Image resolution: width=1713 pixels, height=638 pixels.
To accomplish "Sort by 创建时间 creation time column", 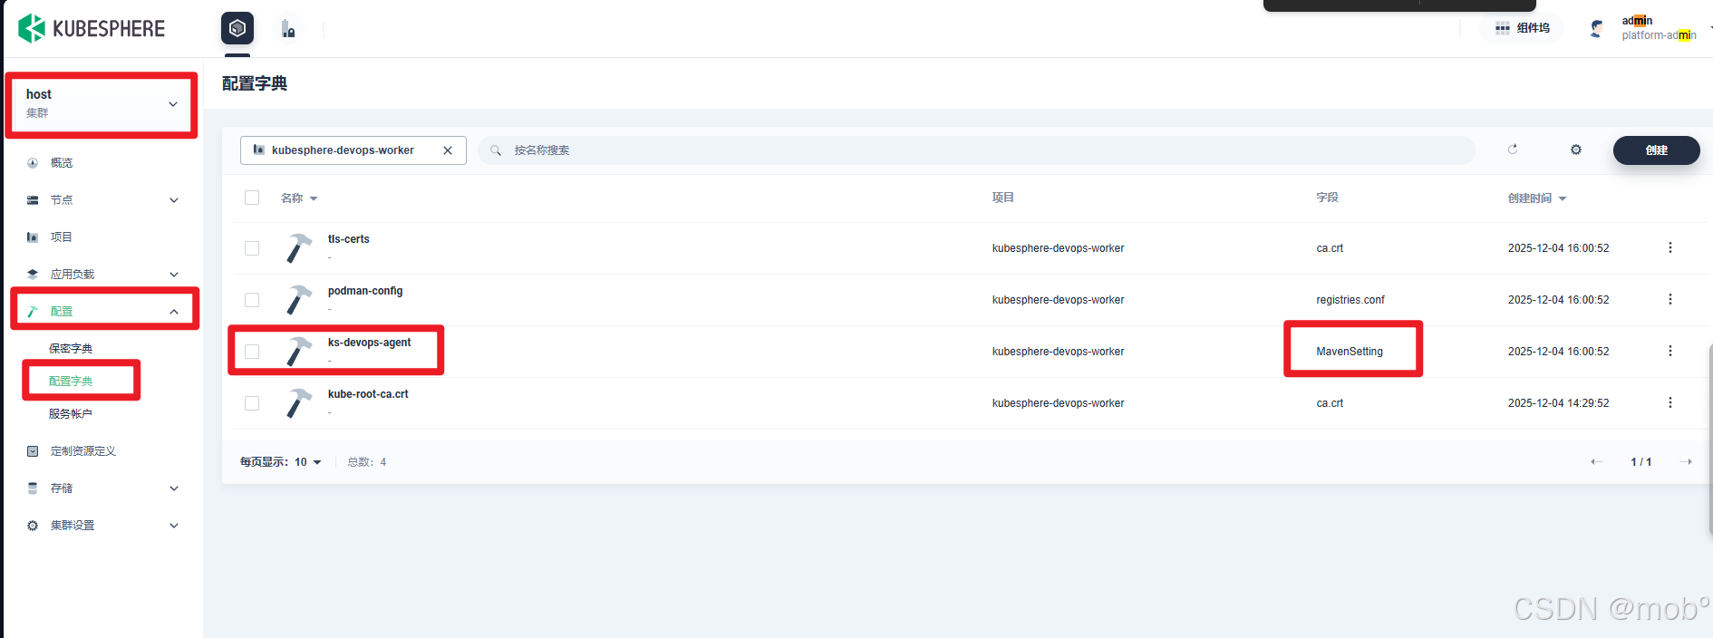I will (x=1537, y=198).
